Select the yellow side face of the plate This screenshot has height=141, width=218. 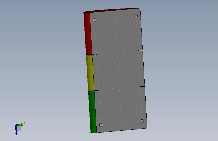point(90,73)
